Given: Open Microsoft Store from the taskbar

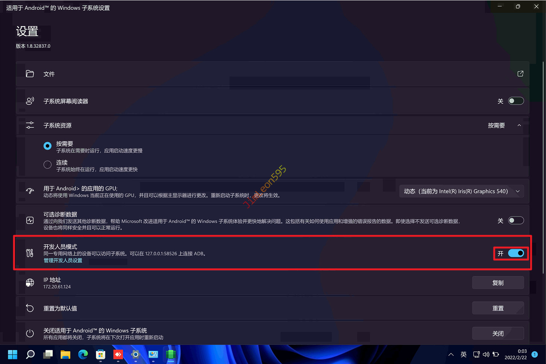Looking at the screenshot, I should coord(100,354).
